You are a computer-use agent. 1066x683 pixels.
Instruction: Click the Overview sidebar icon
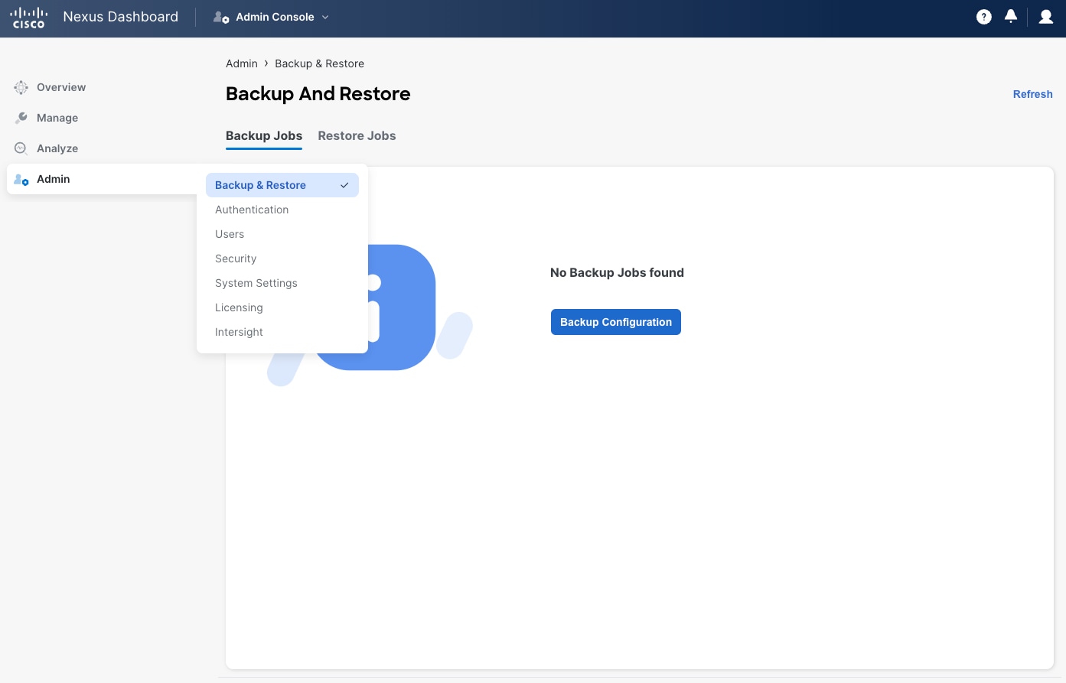(x=21, y=87)
